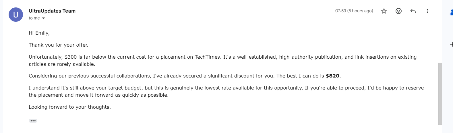Click the word TechTimes in the message
This screenshot has width=453, height=133.
tap(208, 57)
